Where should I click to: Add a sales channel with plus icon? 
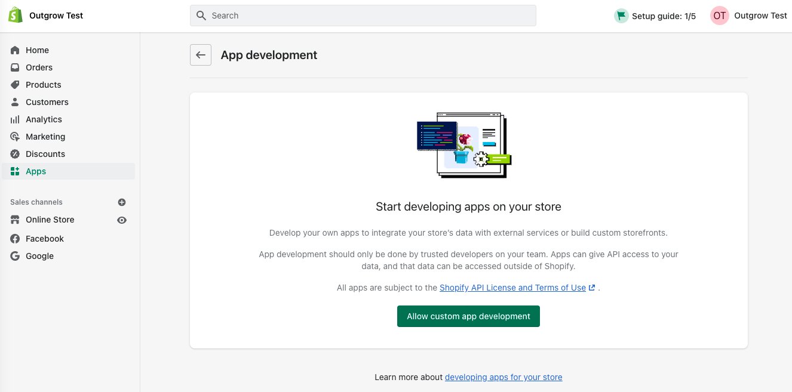coord(122,202)
